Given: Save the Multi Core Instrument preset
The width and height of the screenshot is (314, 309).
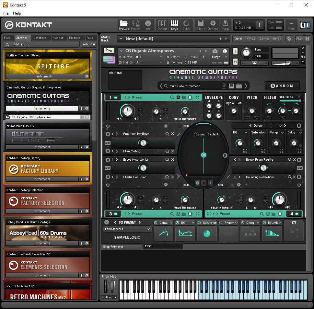Looking at the screenshot, I should [231, 86].
